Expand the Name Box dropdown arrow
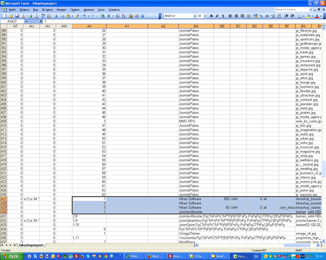326x260 pixels. (x=26, y=22)
